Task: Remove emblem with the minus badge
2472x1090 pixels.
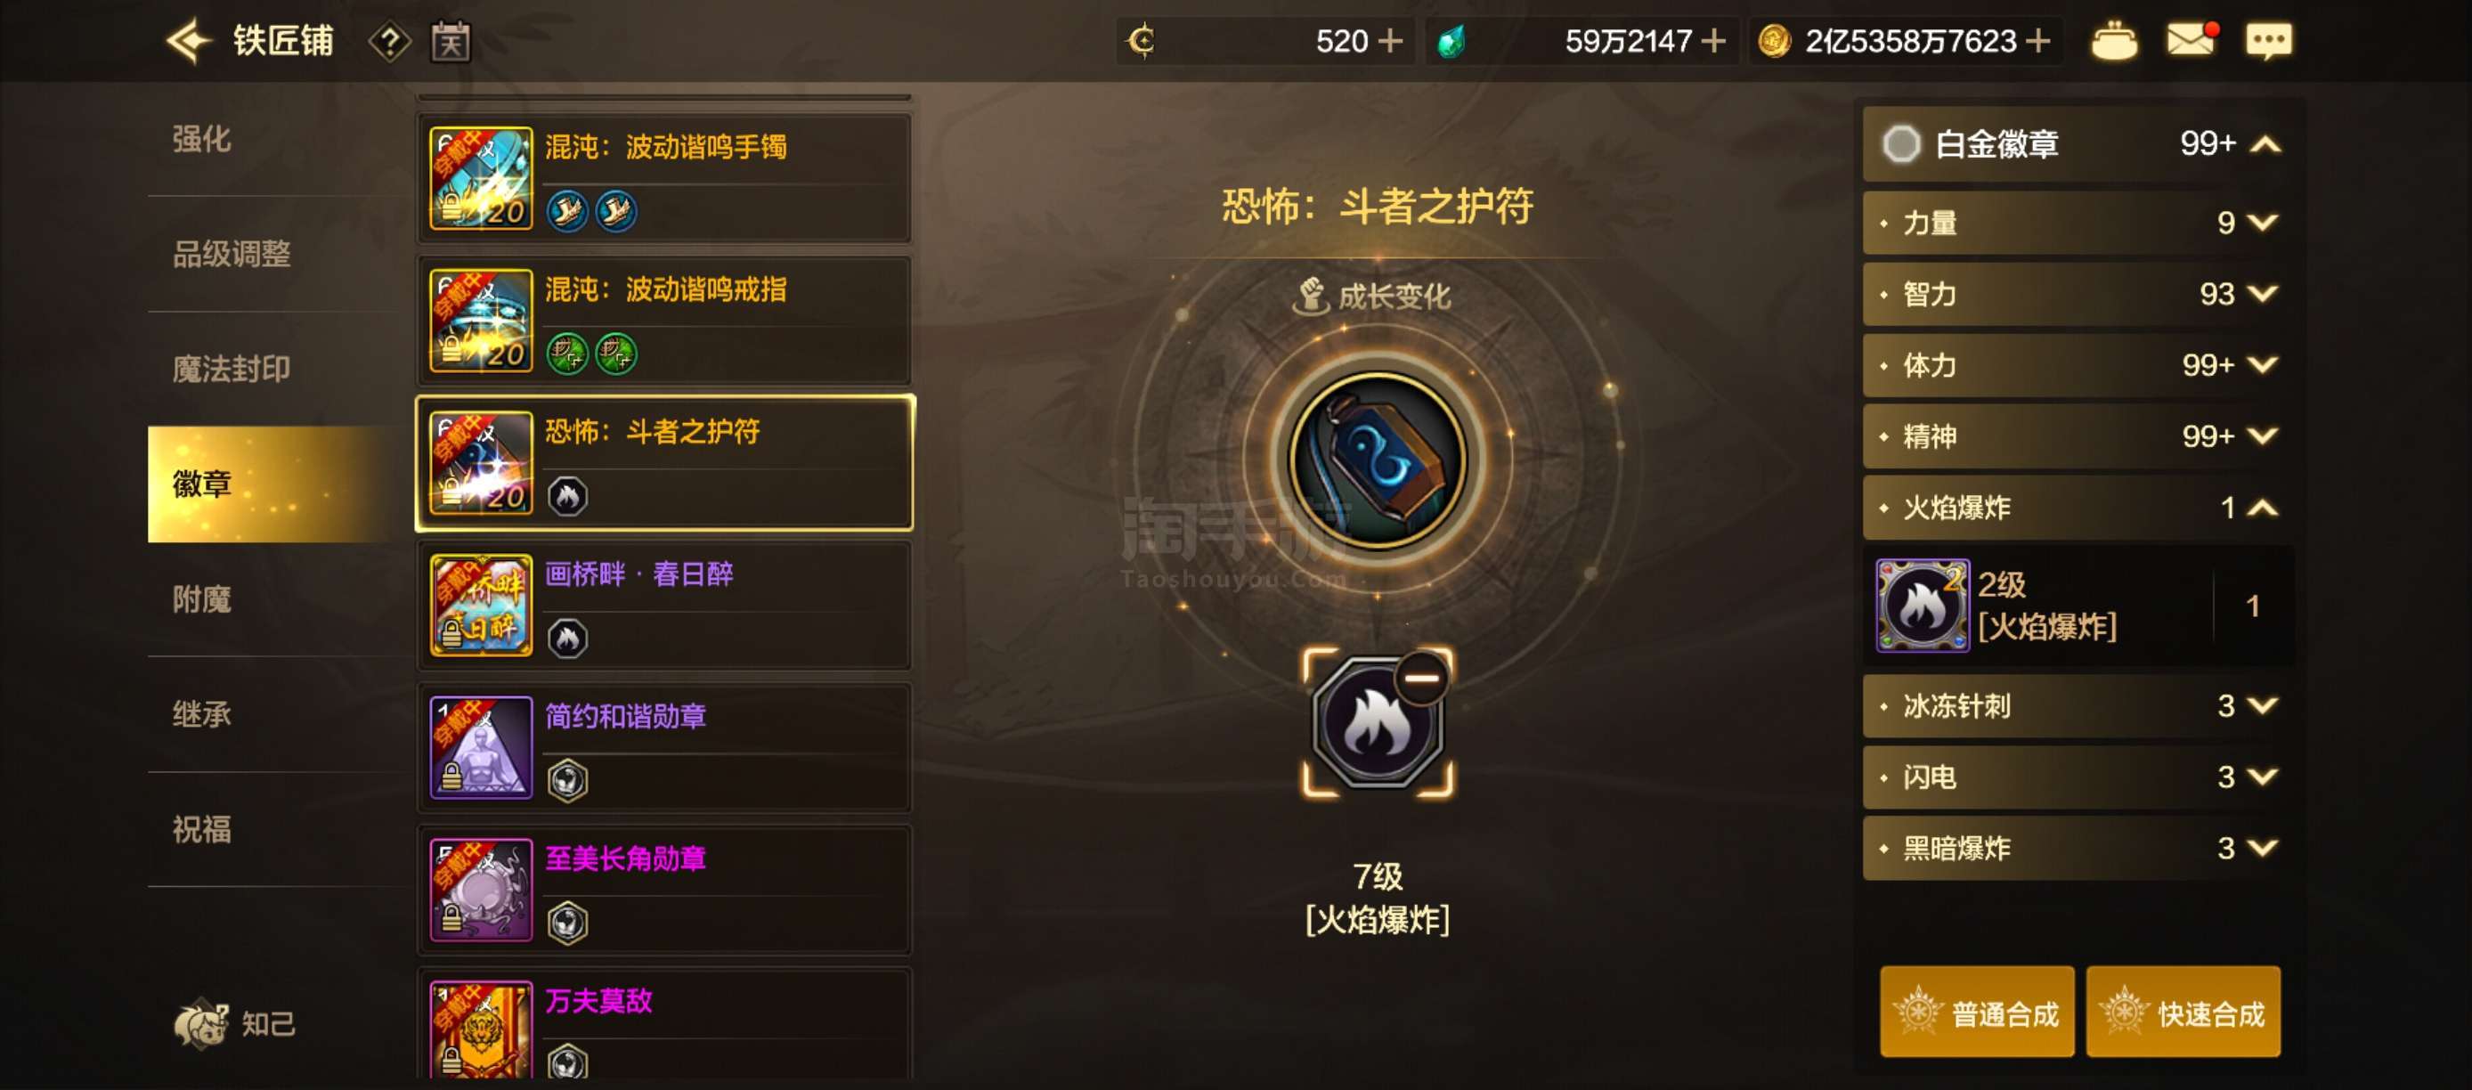Action: coord(1421,679)
